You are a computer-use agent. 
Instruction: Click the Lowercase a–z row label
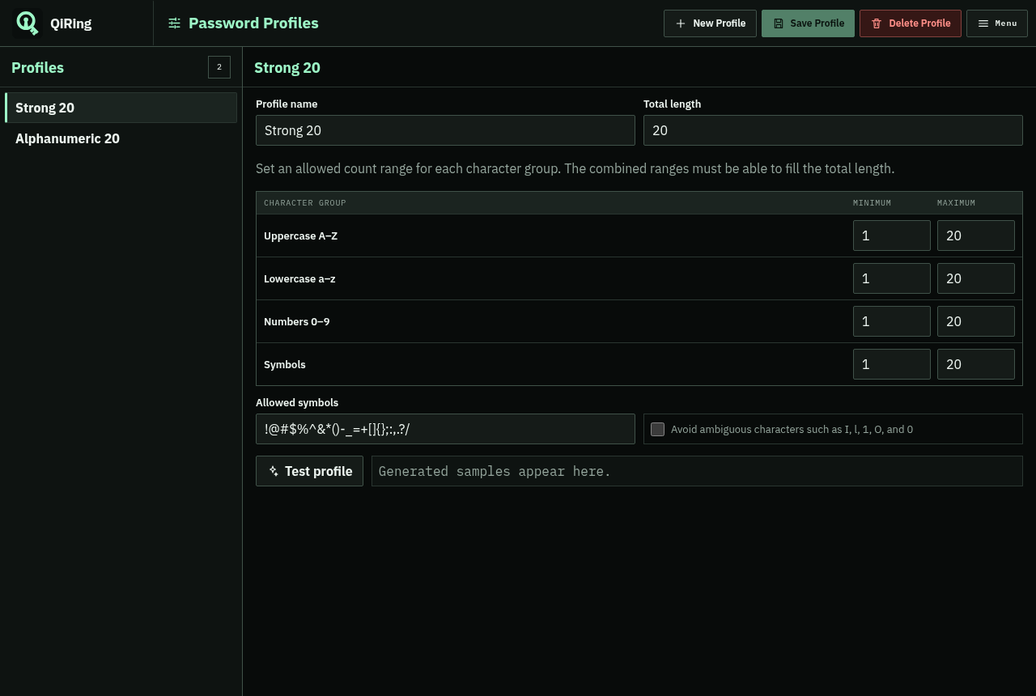click(299, 278)
